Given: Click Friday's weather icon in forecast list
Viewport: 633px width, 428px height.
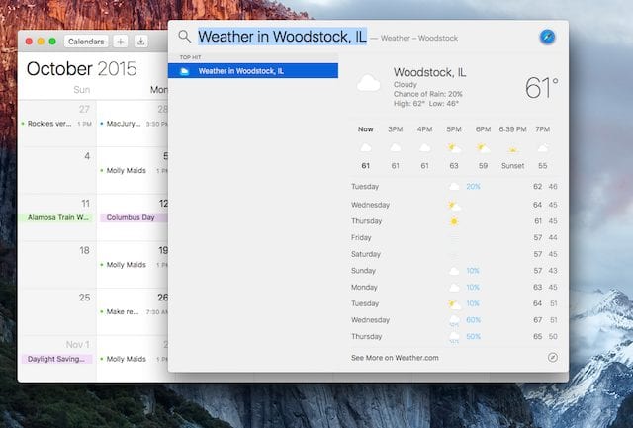Looking at the screenshot, I should point(454,238).
